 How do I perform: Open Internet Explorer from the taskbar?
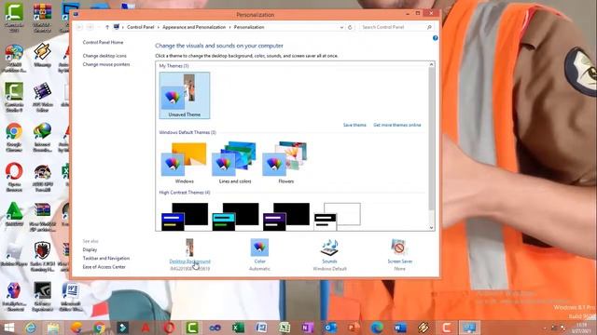coord(31,328)
